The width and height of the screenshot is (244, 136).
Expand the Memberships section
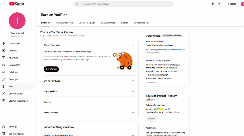133,91
